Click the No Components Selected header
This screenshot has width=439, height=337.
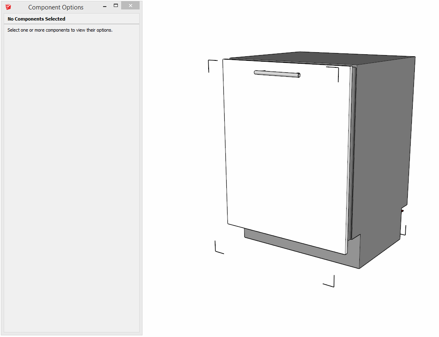coord(37,19)
